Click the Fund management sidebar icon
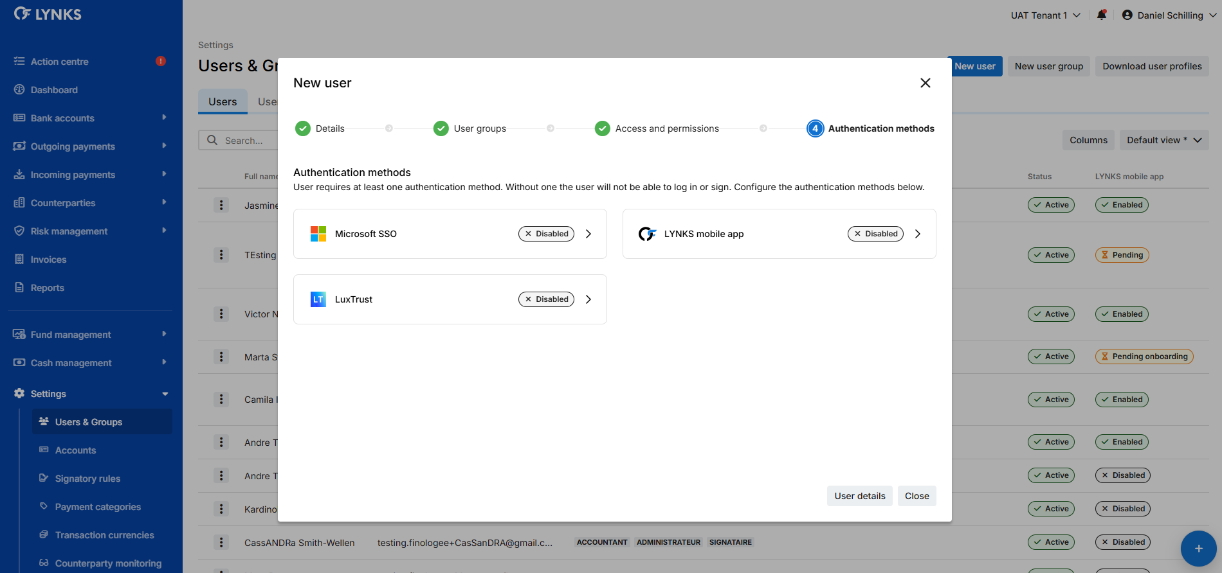Image resolution: width=1222 pixels, height=573 pixels. pyautogui.click(x=19, y=334)
